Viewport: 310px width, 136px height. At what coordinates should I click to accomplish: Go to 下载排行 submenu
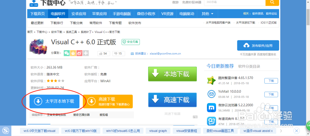click(57, 23)
